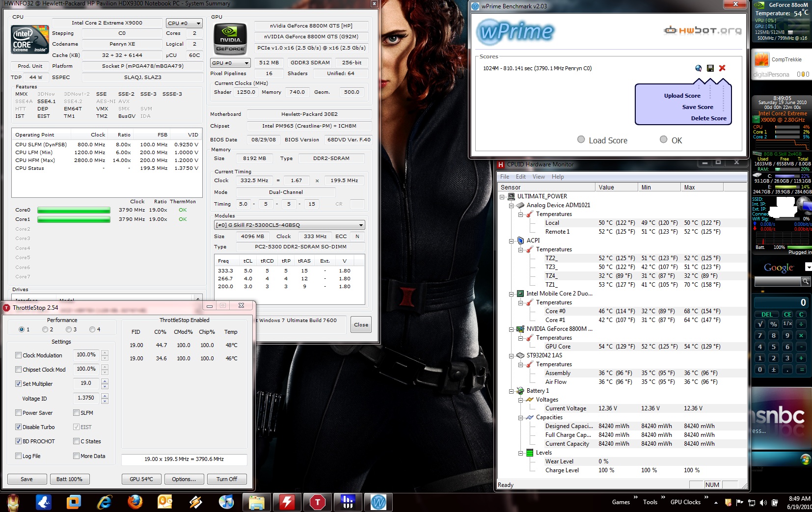Open the Help menu in Hardware Monitor
Viewport: 812px width, 512px height.
point(558,177)
